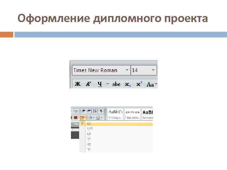Open borders dropdown arrow
Image resolution: width=227 pixels, height=170 pixels.
click(102, 117)
